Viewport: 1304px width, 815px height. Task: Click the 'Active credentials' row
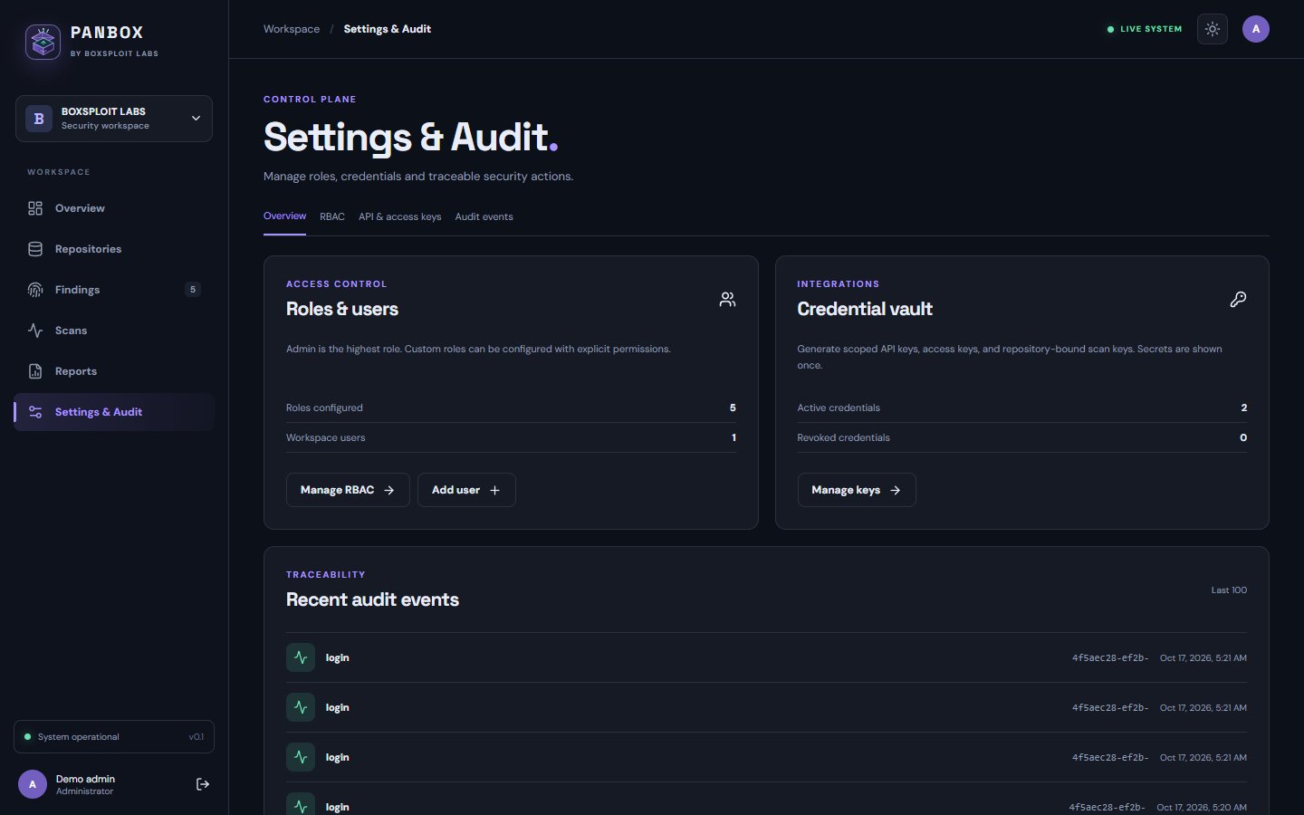click(1022, 407)
